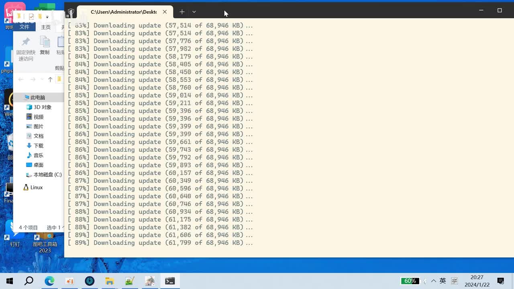Expand the terminal new-tab dropdown arrow
This screenshot has height=289, width=514.
(194, 12)
